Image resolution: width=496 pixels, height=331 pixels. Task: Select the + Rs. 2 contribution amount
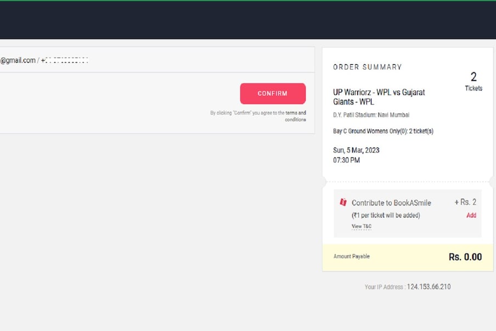pyautogui.click(x=465, y=202)
